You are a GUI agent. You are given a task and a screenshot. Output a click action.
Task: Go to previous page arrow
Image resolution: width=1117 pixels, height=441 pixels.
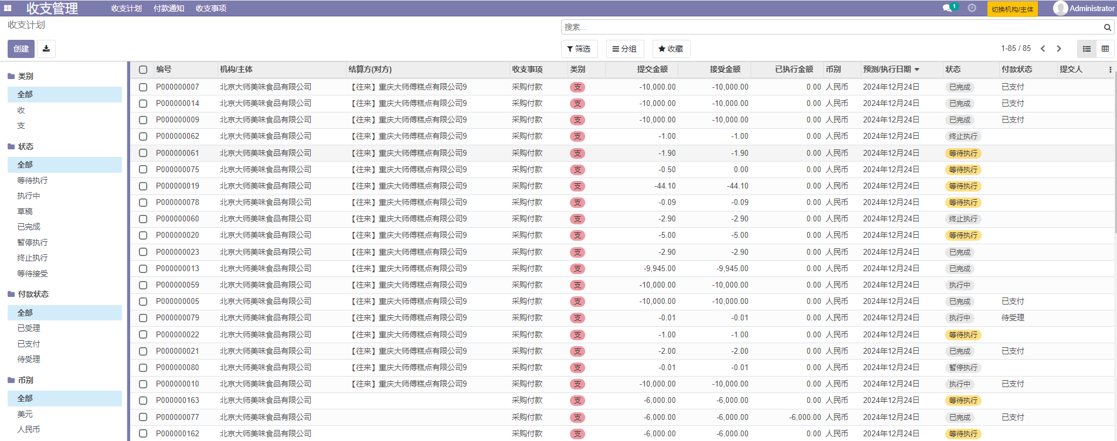(x=1043, y=49)
